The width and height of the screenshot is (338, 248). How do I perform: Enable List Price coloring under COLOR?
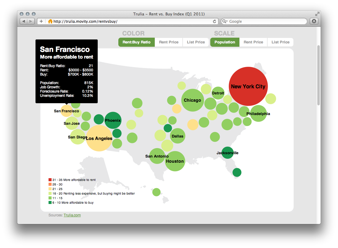(196, 42)
